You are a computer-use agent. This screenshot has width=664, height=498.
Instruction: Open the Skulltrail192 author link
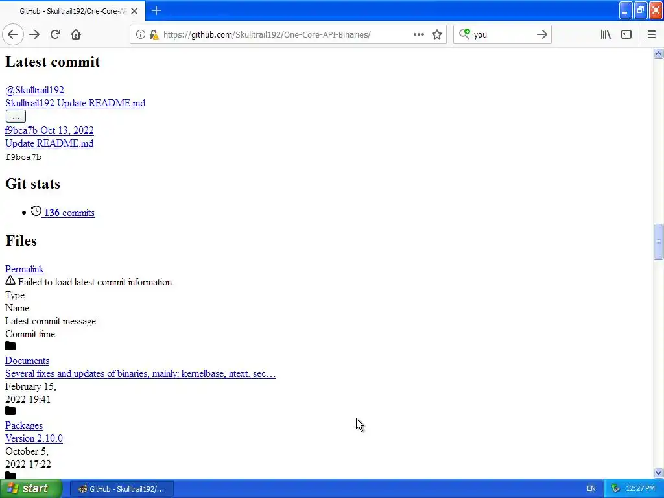coord(30,103)
